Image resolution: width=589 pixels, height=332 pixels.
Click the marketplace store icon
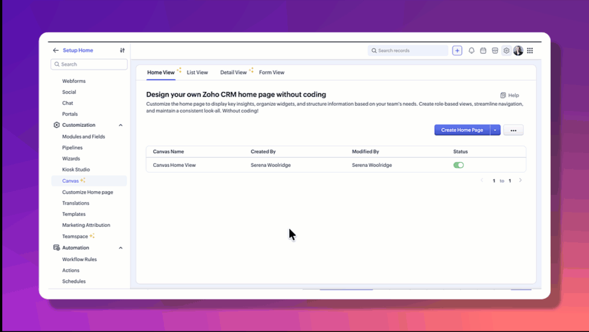coord(495,50)
